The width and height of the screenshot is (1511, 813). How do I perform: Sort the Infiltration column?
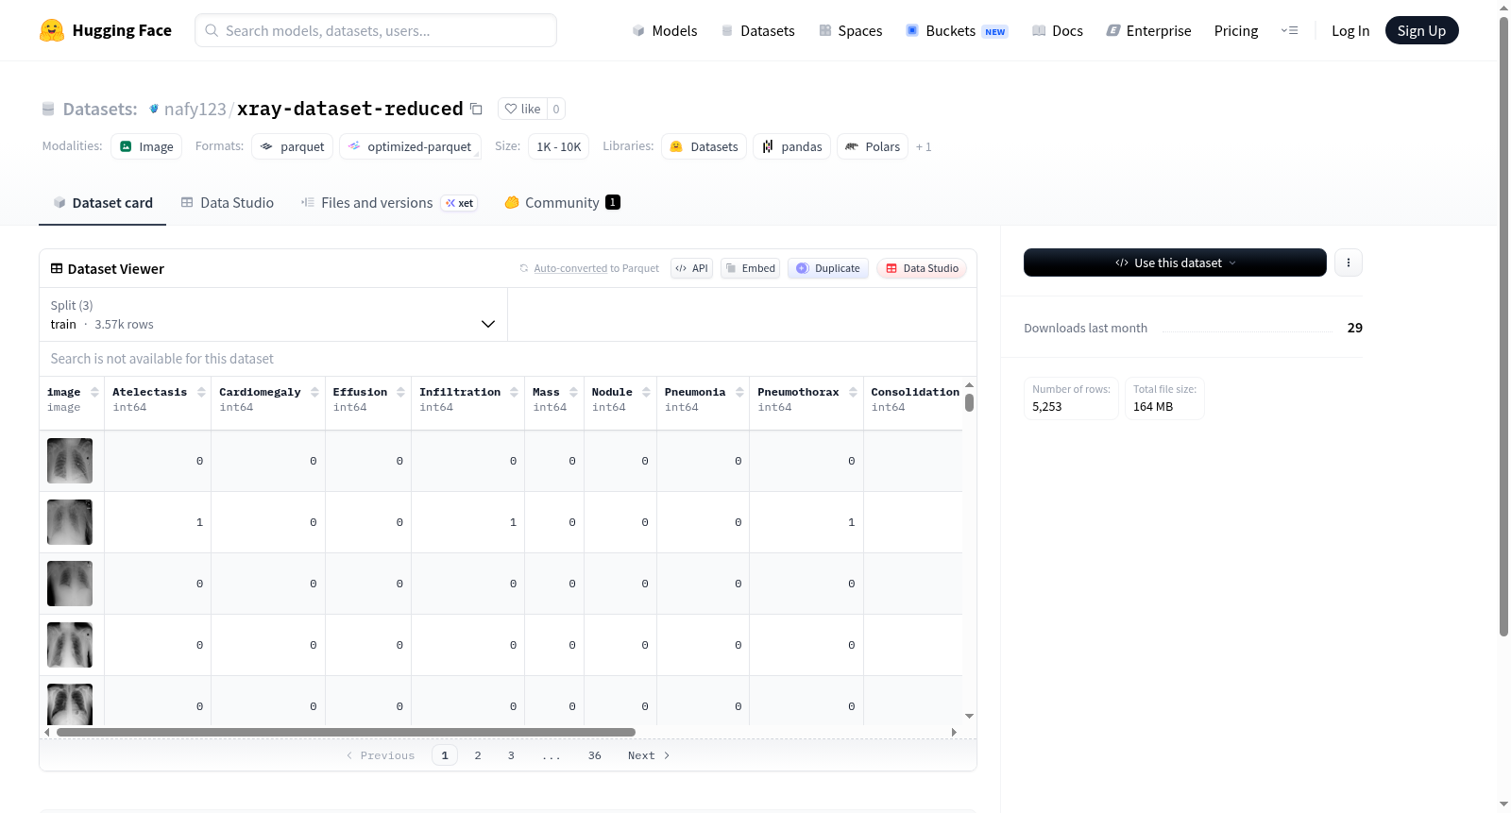coord(514,392)
